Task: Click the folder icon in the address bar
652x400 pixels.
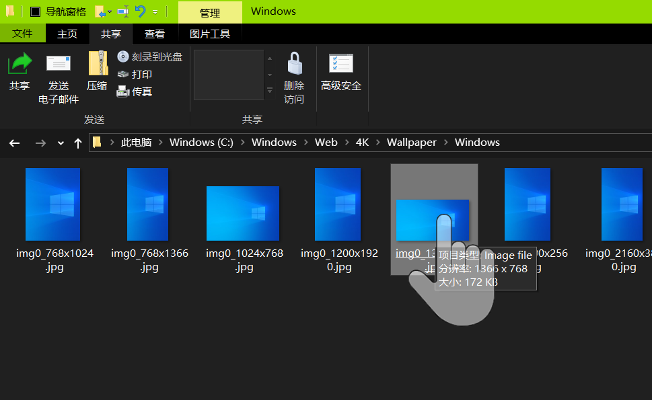Action: coord(97,143)
